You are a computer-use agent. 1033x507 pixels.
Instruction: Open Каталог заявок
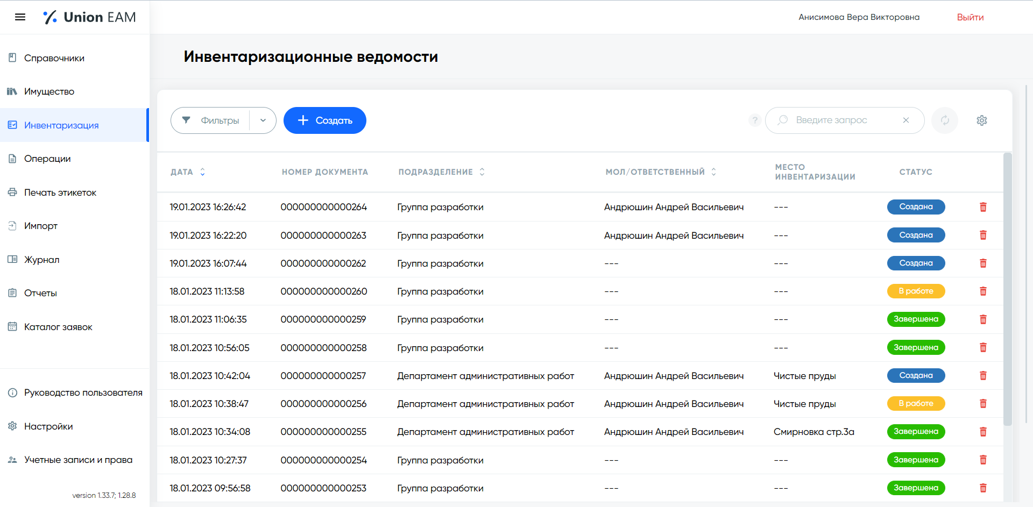tap(58, 327)
